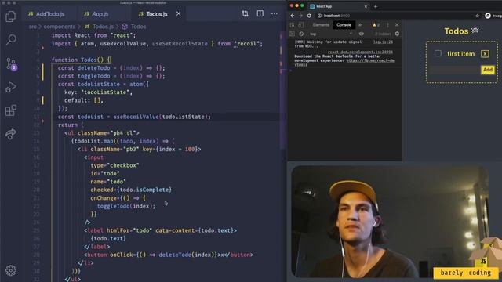The image size is (502, 282).
Task: Open the Explorer view in VS Code
Action: pos(10,16)
